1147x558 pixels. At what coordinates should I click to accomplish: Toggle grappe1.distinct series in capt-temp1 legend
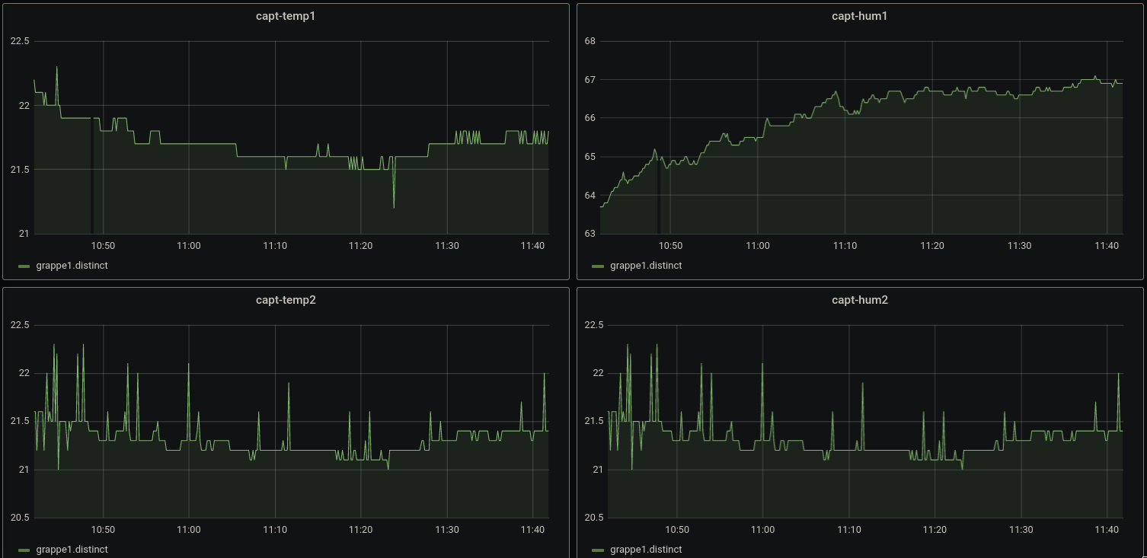tap(72, 266)
